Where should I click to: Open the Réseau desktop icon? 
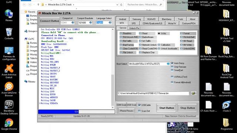(x=9, y=15)
